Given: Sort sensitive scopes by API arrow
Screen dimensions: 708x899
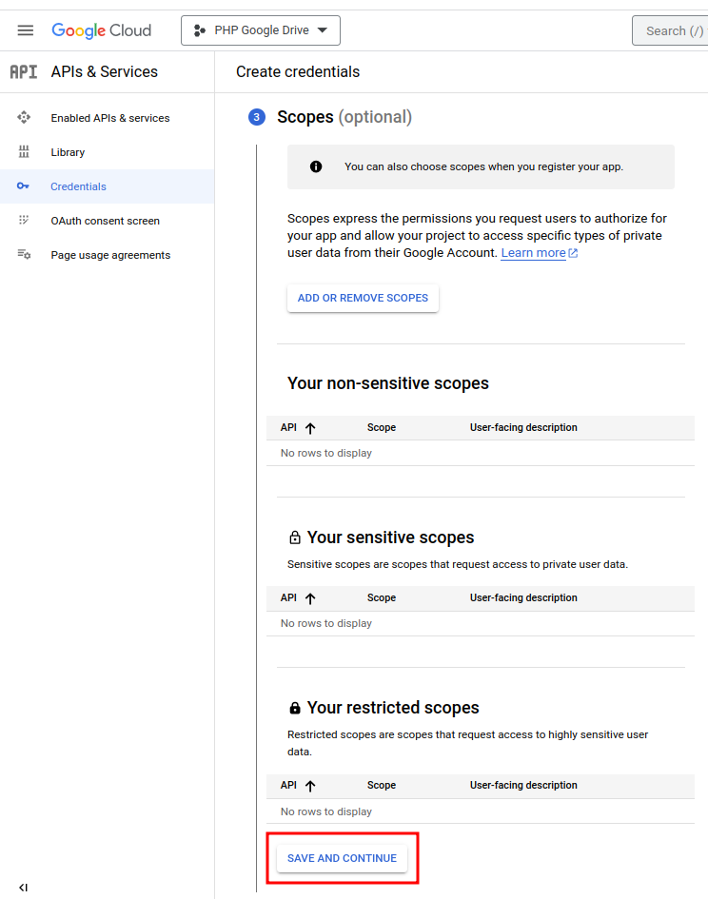Looking at the screenshot, I should click(x=310, y=598).
